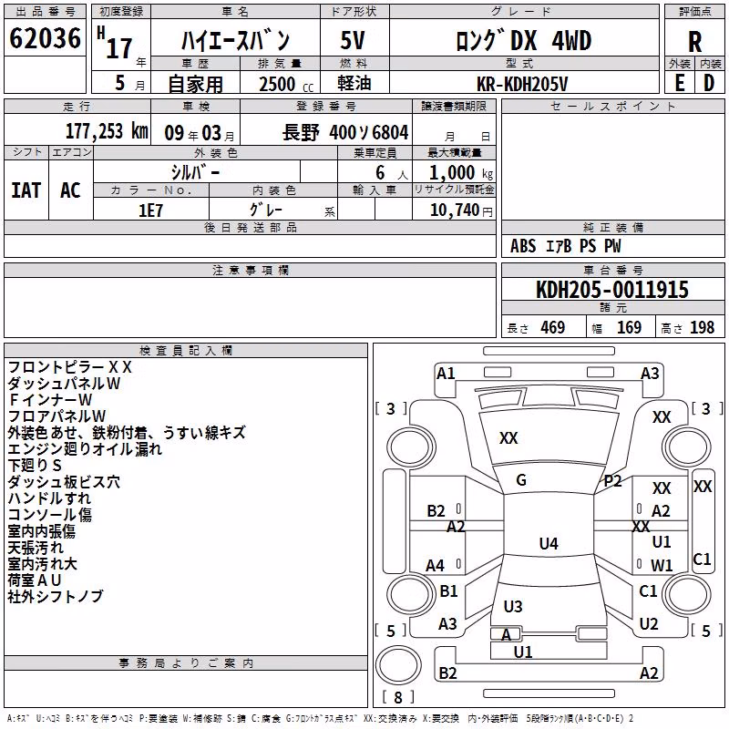The width and height of the screenshot is (729, 729).
Task: Click the note 下廻りS
Action: click(35, 465)
